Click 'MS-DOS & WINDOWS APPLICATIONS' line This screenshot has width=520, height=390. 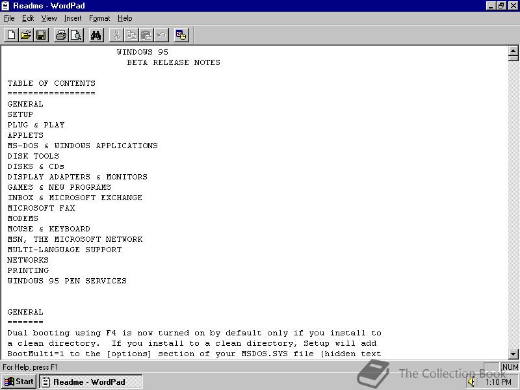click(x=83, y=146)
